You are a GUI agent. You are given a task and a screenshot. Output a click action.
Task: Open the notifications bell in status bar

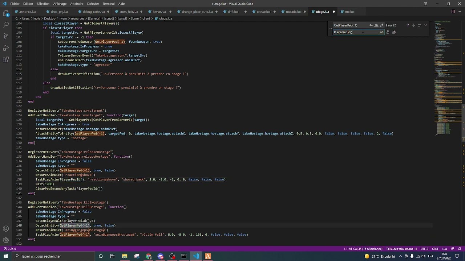click(460, 249)
